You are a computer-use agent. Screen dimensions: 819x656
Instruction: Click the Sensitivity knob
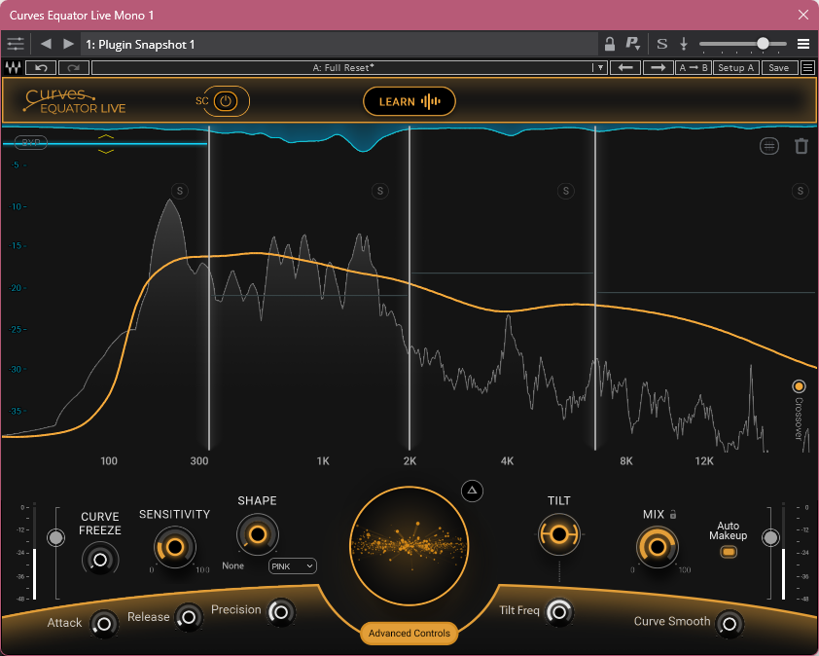(174, 547)
